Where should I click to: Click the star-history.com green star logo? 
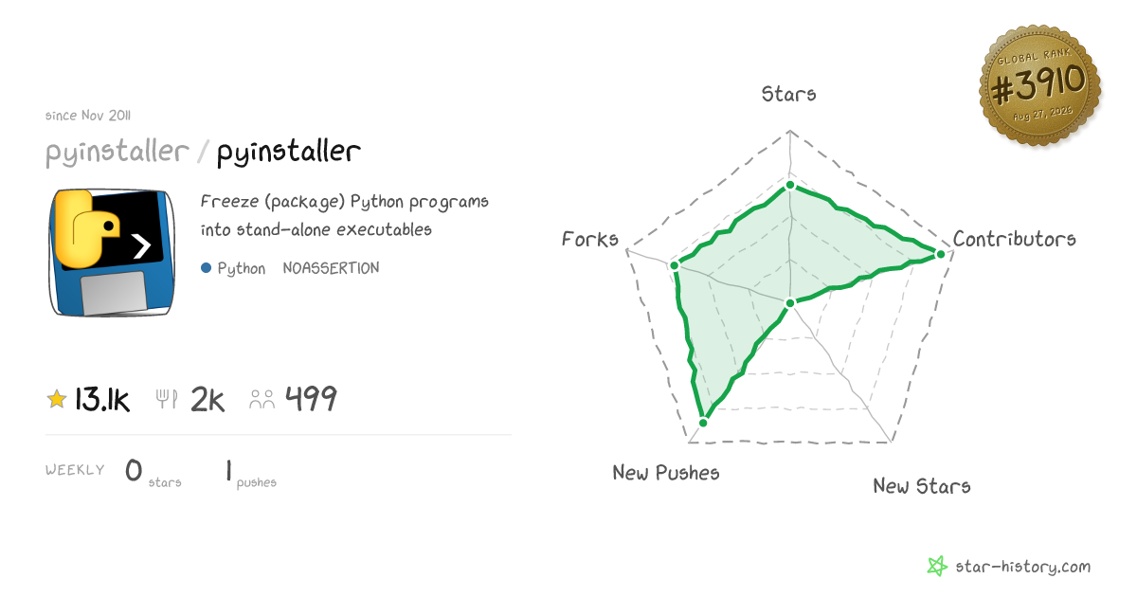pyautogui.click(x=937, y=567)
